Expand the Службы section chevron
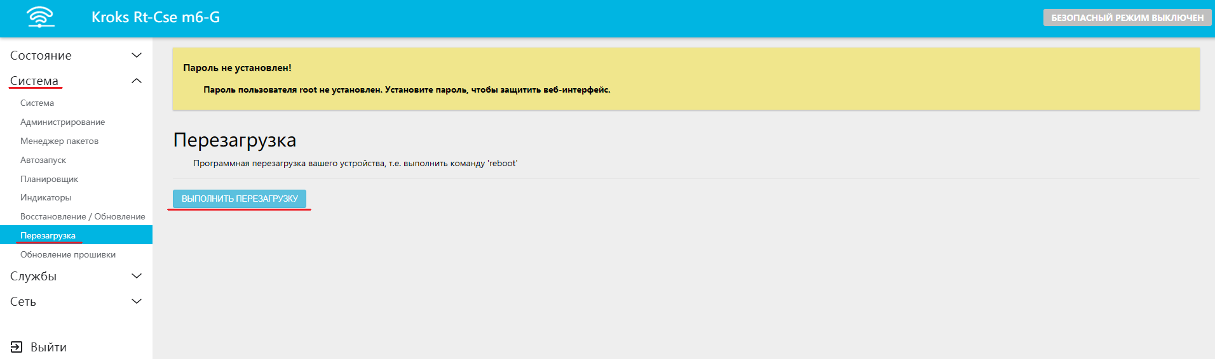This screenshot has height=359, width=1215. pyautogui.click(x=136, y=276)
